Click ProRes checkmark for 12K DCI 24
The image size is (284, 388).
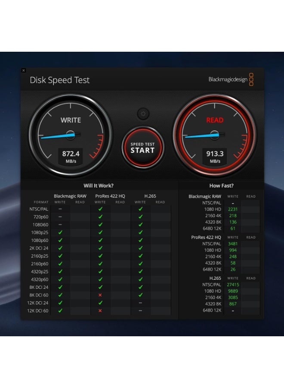point(100,303)
